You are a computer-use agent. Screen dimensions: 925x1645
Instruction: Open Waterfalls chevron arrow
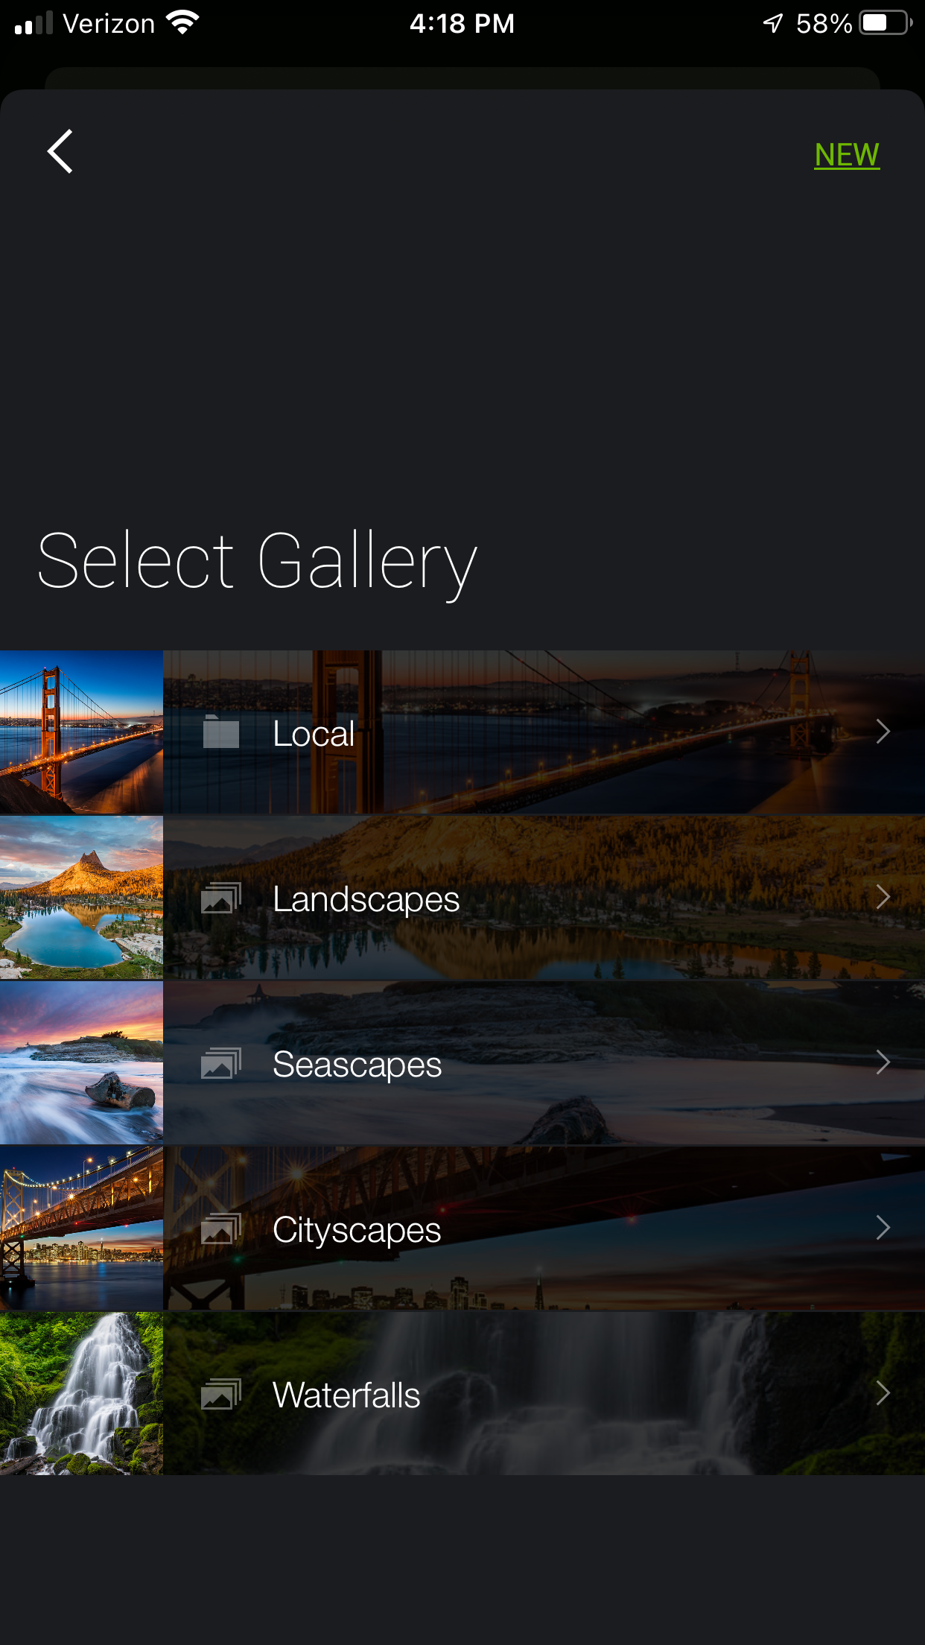883,1393
